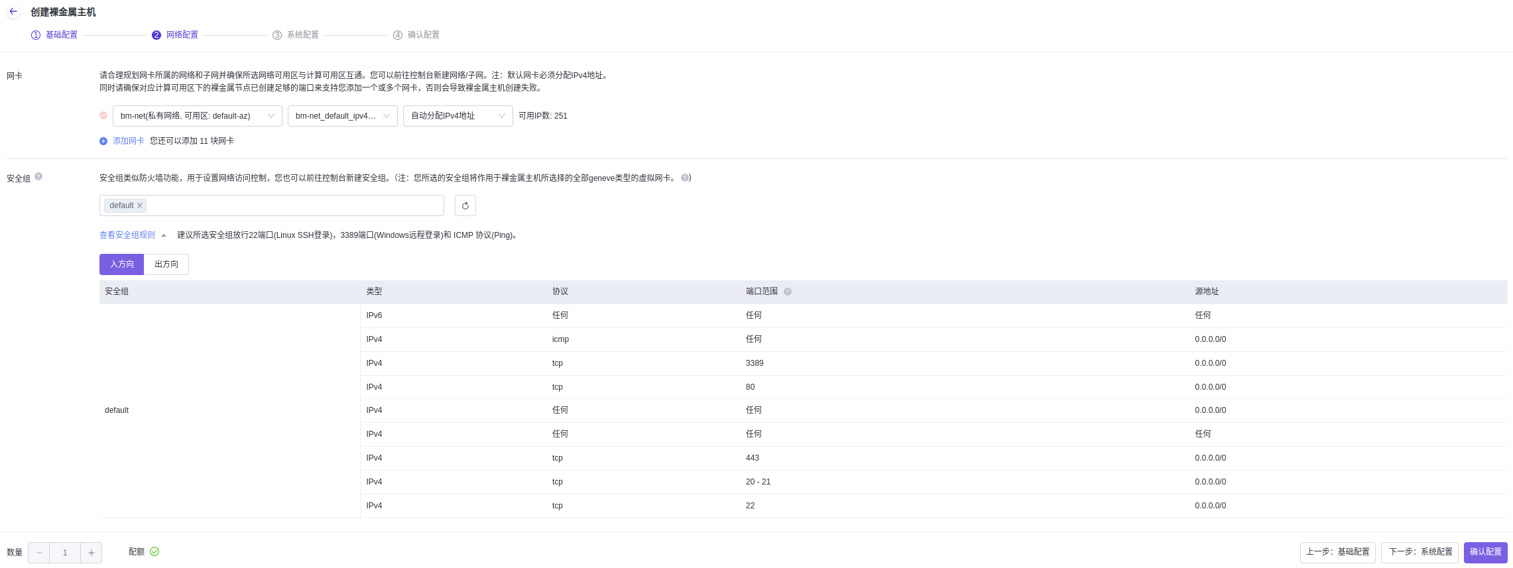Image resolution: width=1513 pixels, height=568 pixels.
Task: Click the add network card plus icon
Action: [x=103, y=141]
